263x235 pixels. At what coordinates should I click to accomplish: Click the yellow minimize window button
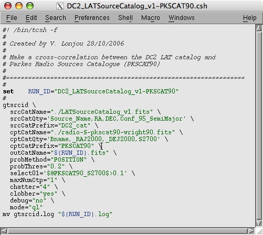coord(19,6)
